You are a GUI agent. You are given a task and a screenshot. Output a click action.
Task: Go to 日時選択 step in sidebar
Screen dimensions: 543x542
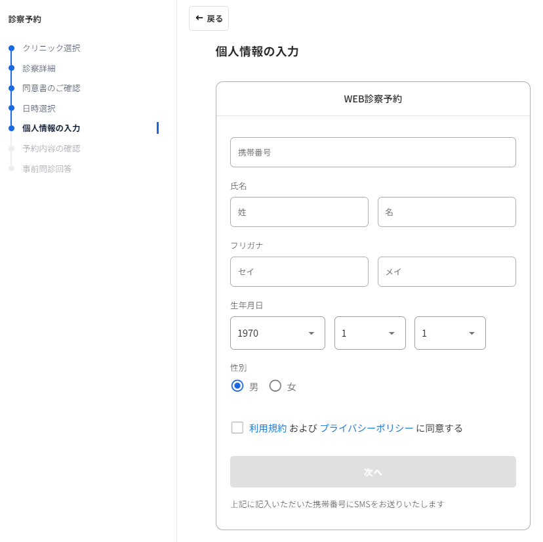(39, 108)
